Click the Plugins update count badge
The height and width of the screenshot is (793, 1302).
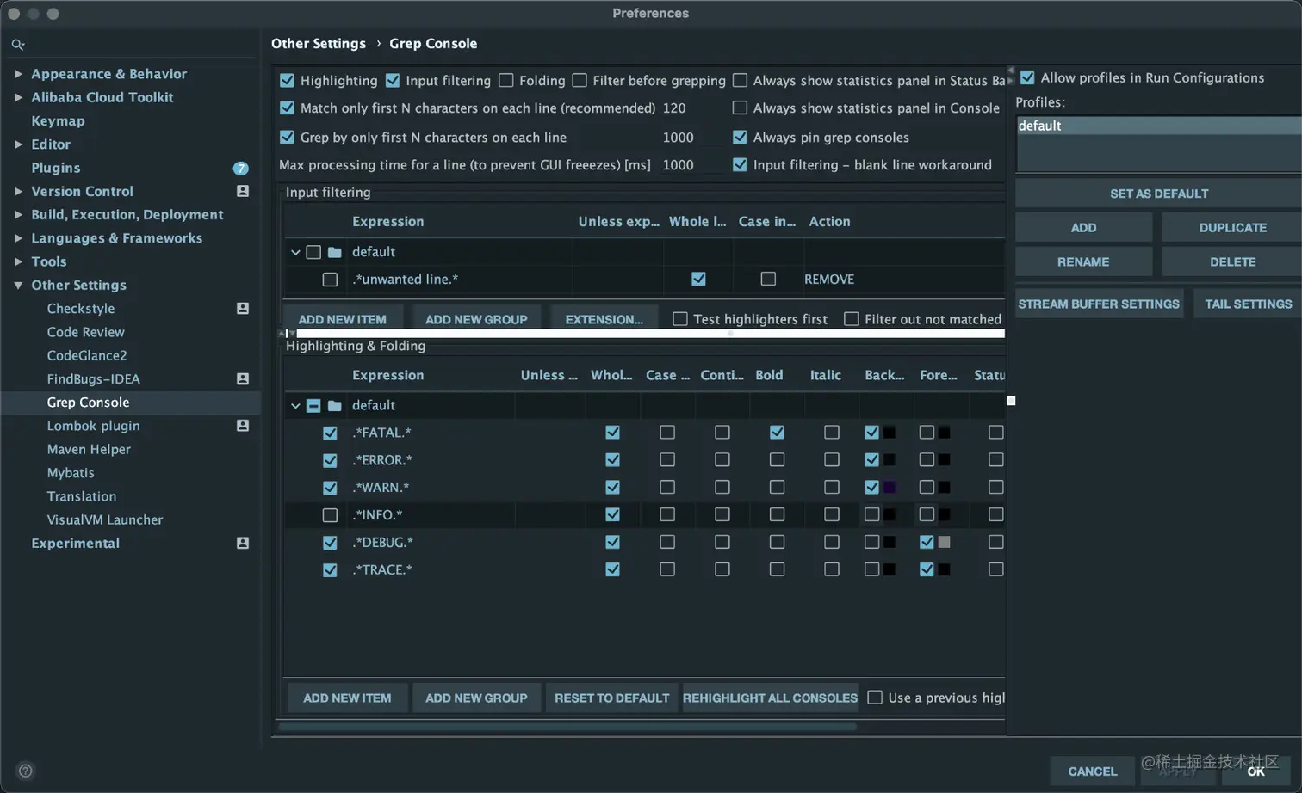[x=240, y=168]
